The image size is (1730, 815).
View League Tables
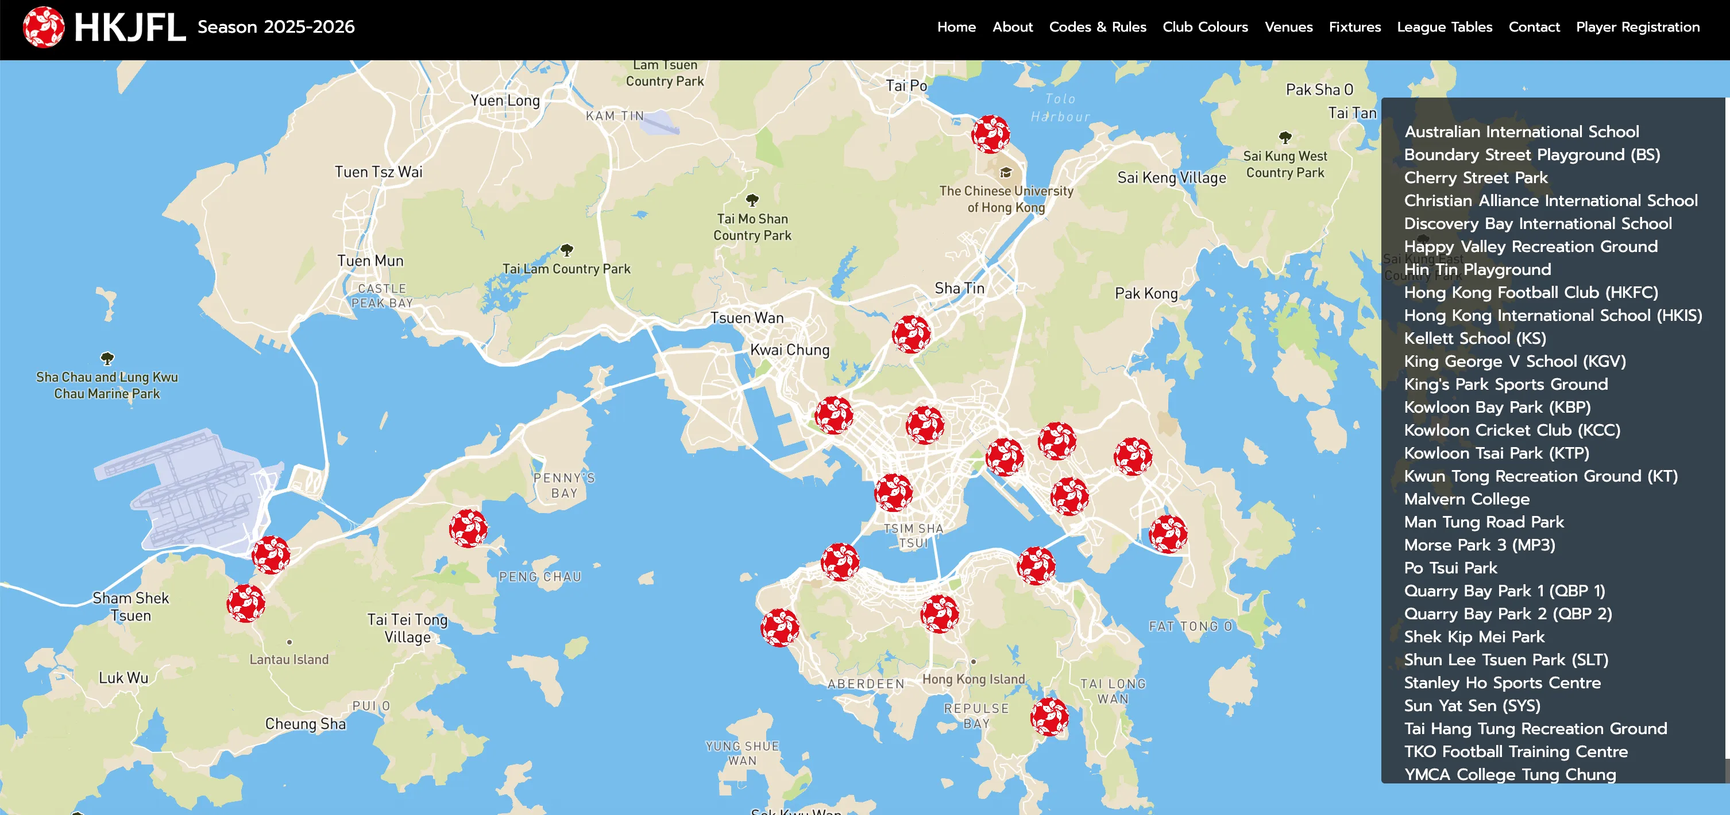coord(1445,27)
